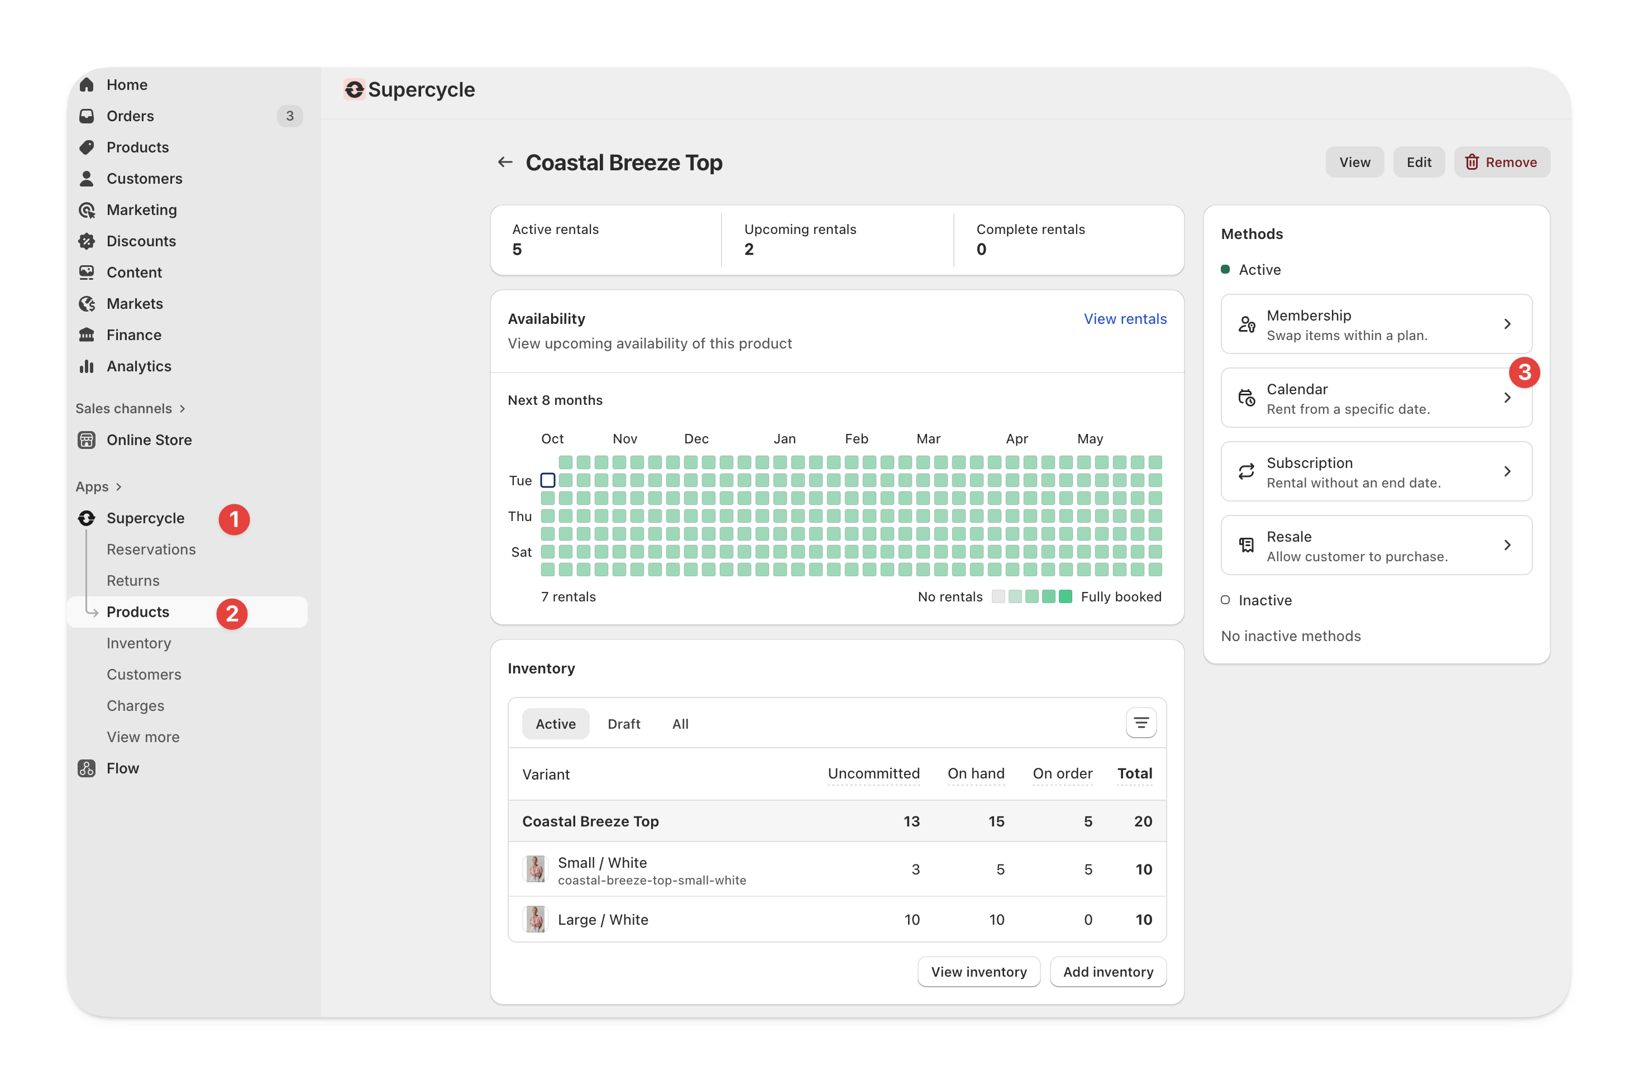Screen dimensions: 1638x1085
Task: Click the back arrow beside Coastal Breeze Top
Action: point(505,162)
